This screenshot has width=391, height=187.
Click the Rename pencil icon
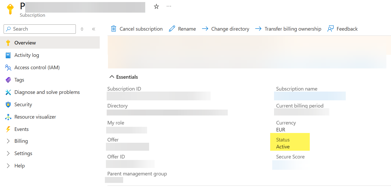(172, 29)
